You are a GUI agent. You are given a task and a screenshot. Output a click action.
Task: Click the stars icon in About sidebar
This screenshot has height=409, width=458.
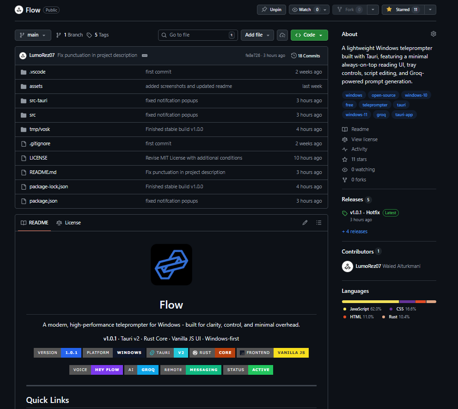click(x=345, y=159)
